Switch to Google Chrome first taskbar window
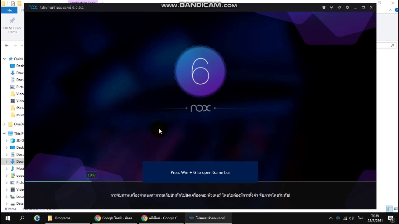399x224 pixels. coord(114,218)
